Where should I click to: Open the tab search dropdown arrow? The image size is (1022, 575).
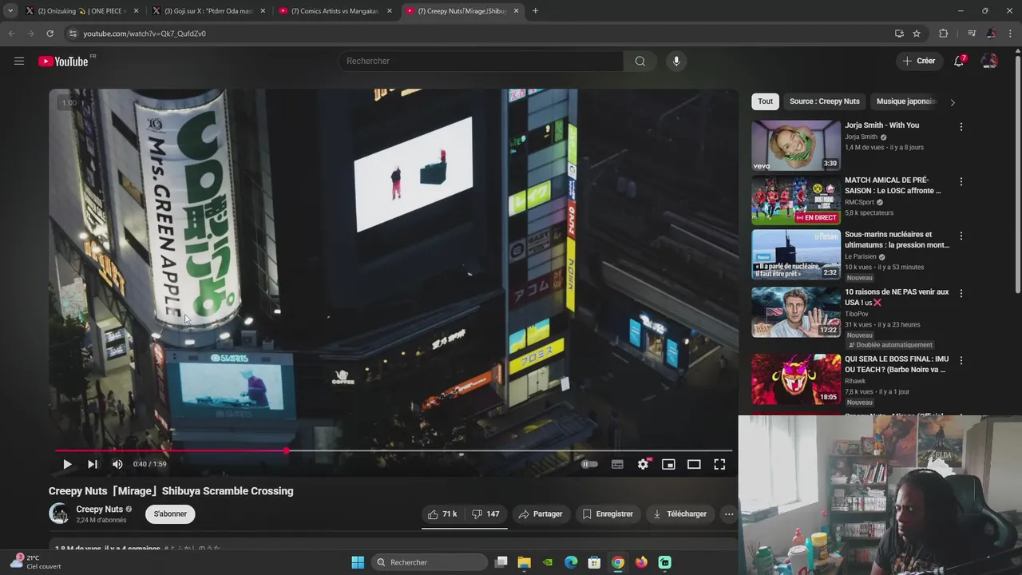10,11
